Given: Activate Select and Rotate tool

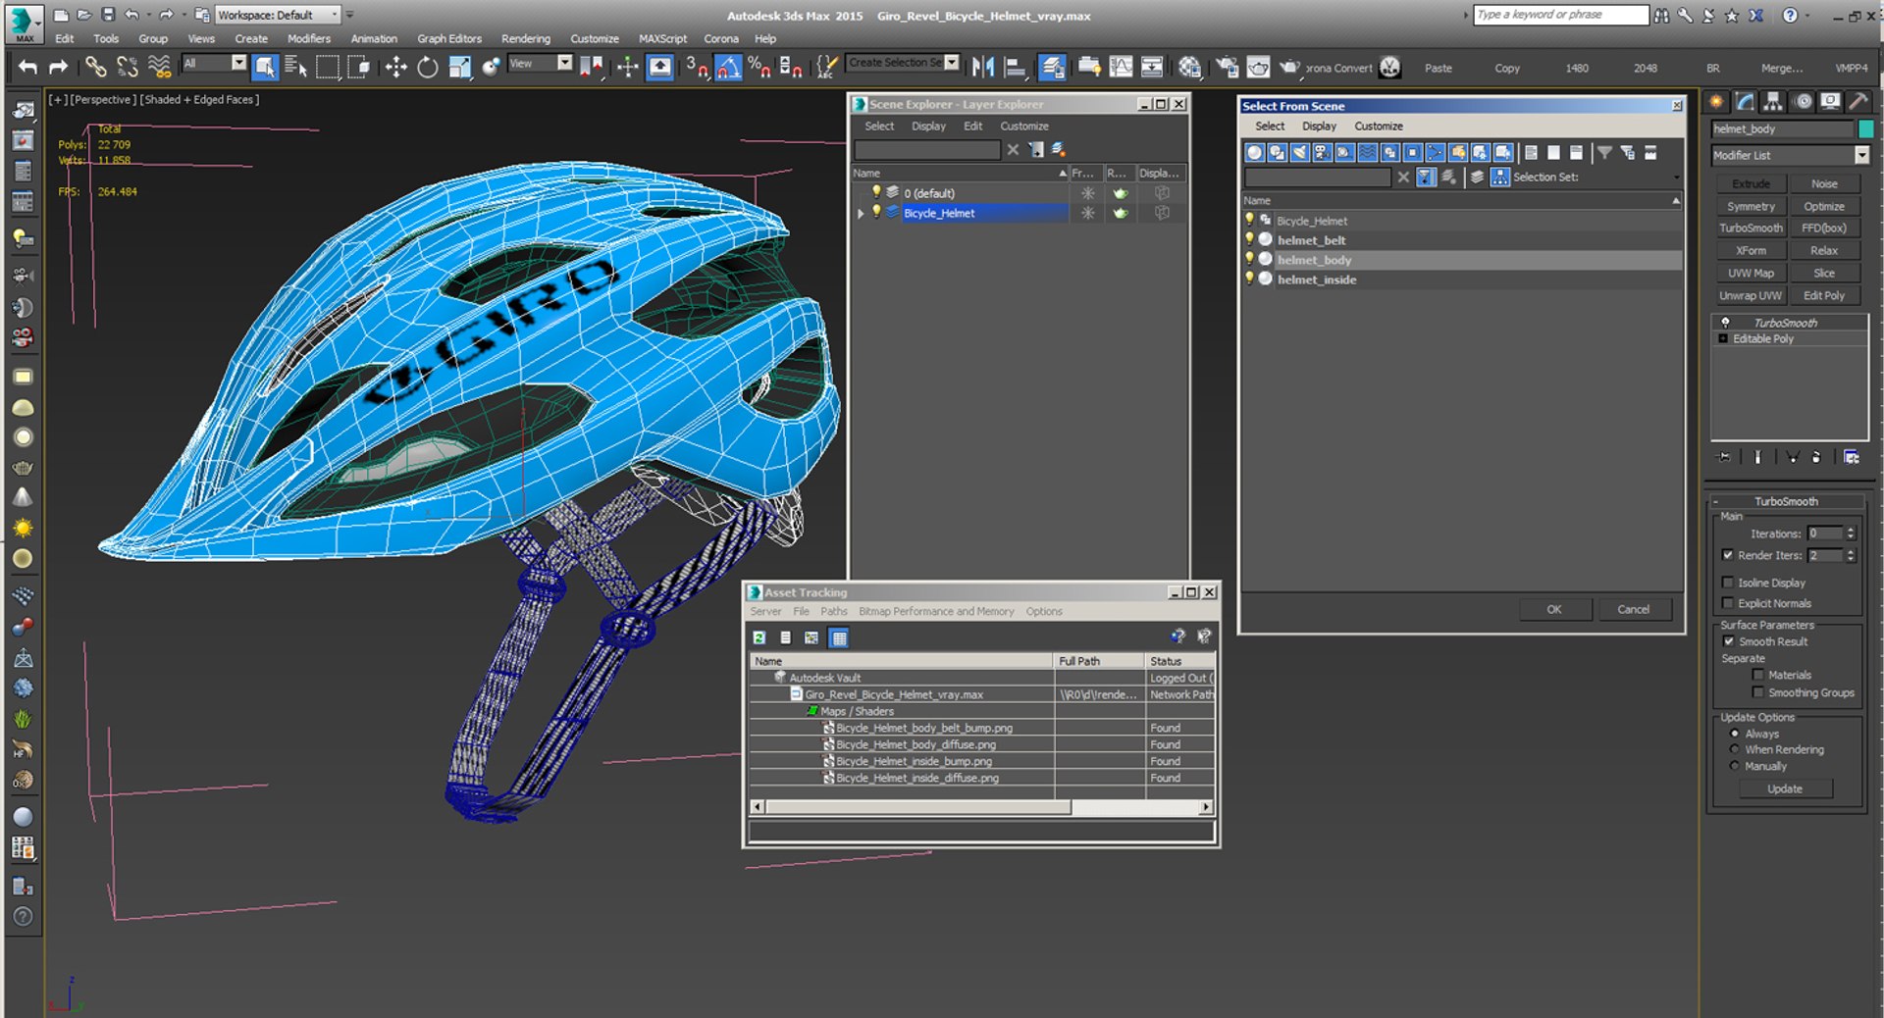Looking at the screenshot, I should [428, 67].
